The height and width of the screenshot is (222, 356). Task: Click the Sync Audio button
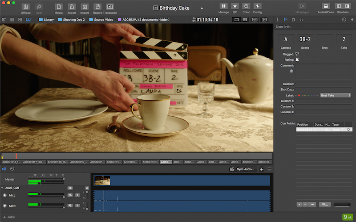pyautogui.click(x=243, y=169)
